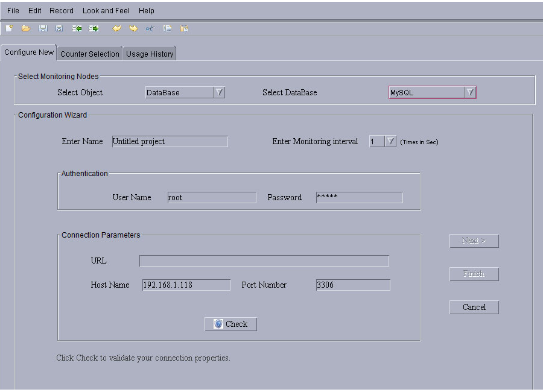The width and height of the screenshot is (543, 392).
Task: Click the green left-arrow import icon
Action: point(77,28)
